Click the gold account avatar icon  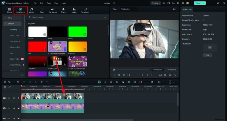pyautogui.click(x=188, y=3)
